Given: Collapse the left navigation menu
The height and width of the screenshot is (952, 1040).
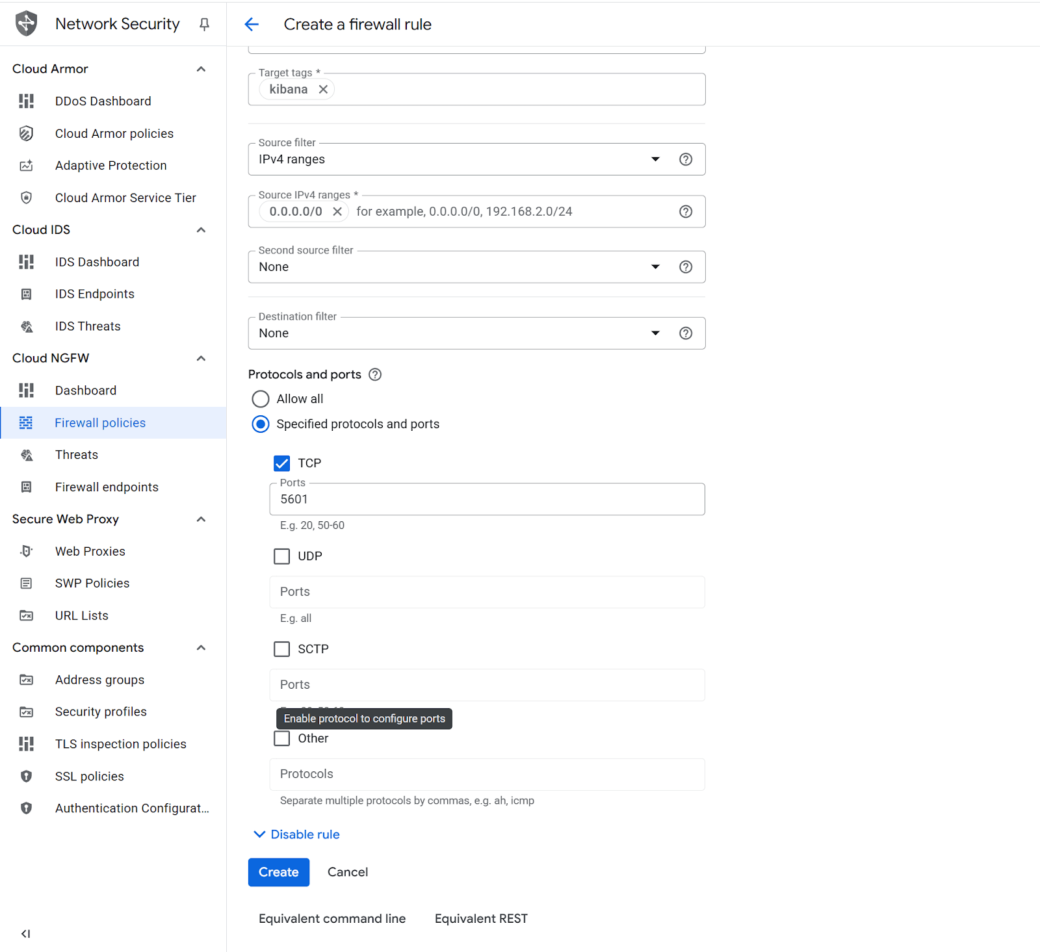Looking at the screenshot, I should [x=25, y=934].
